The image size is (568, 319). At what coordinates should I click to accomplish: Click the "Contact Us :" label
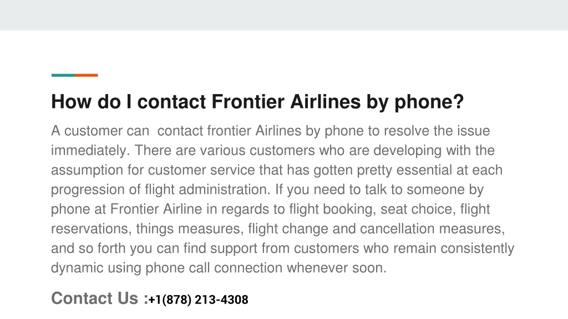click(x=100, y=299)
